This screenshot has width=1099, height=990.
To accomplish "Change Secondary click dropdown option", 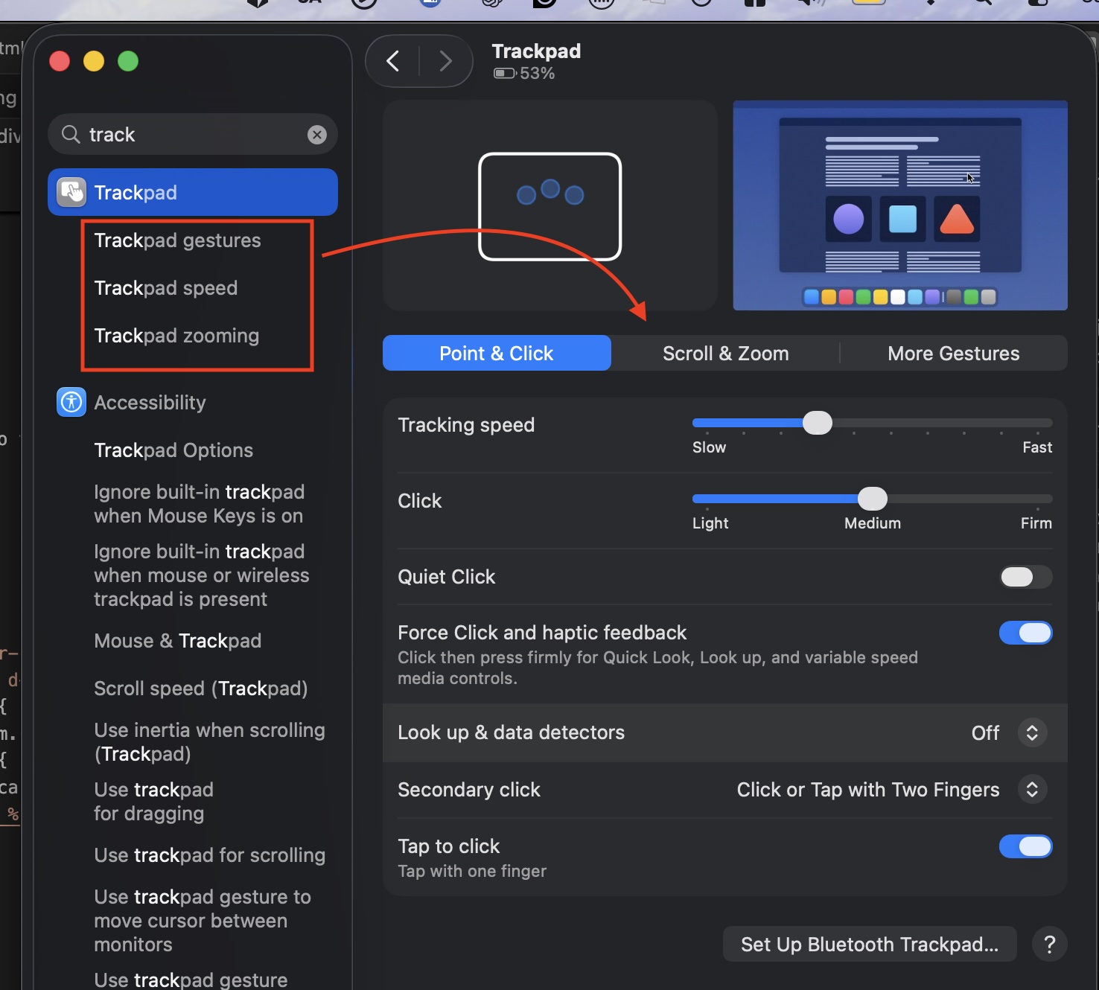I will point(1032,790).
